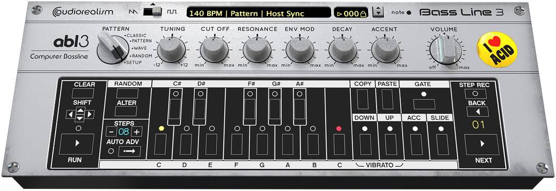Select the SETUP mode on pattern dial
This screenshot has width=556, height=191.
point(133,62)
